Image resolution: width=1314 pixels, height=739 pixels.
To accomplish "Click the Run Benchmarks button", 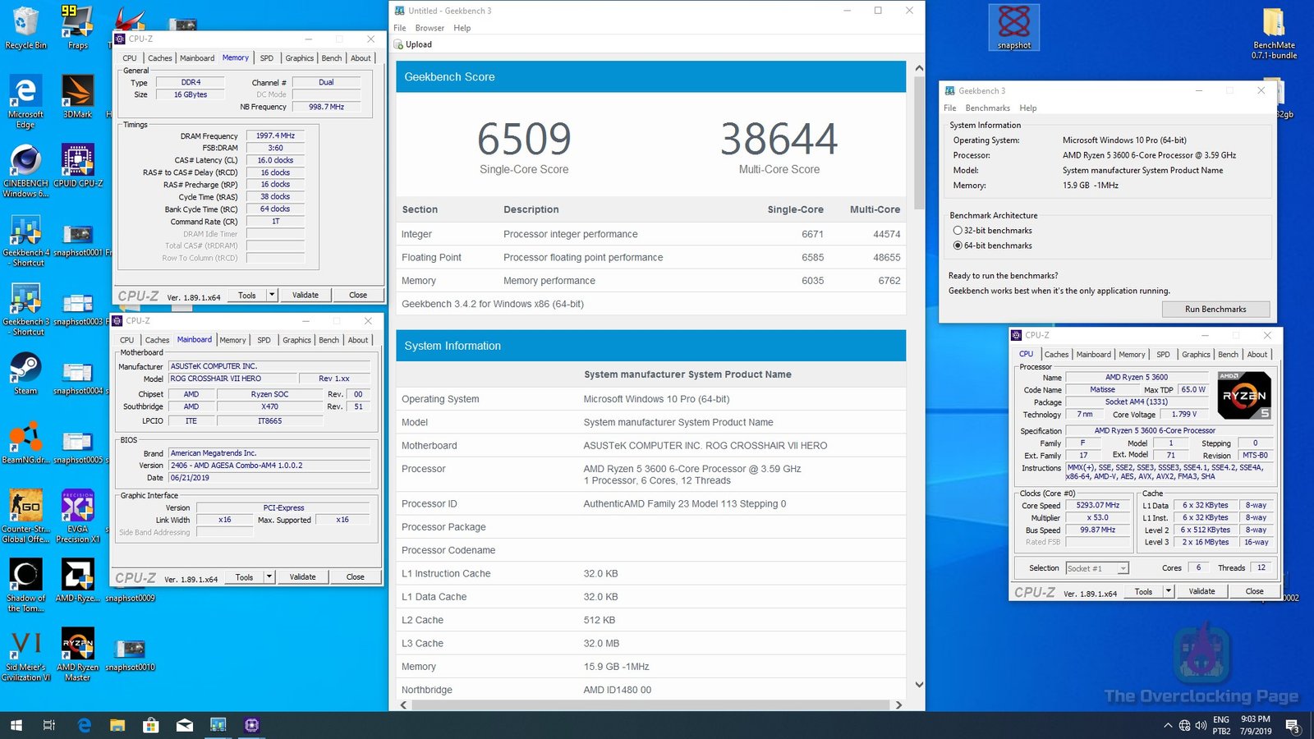I will coord(1215,309).
